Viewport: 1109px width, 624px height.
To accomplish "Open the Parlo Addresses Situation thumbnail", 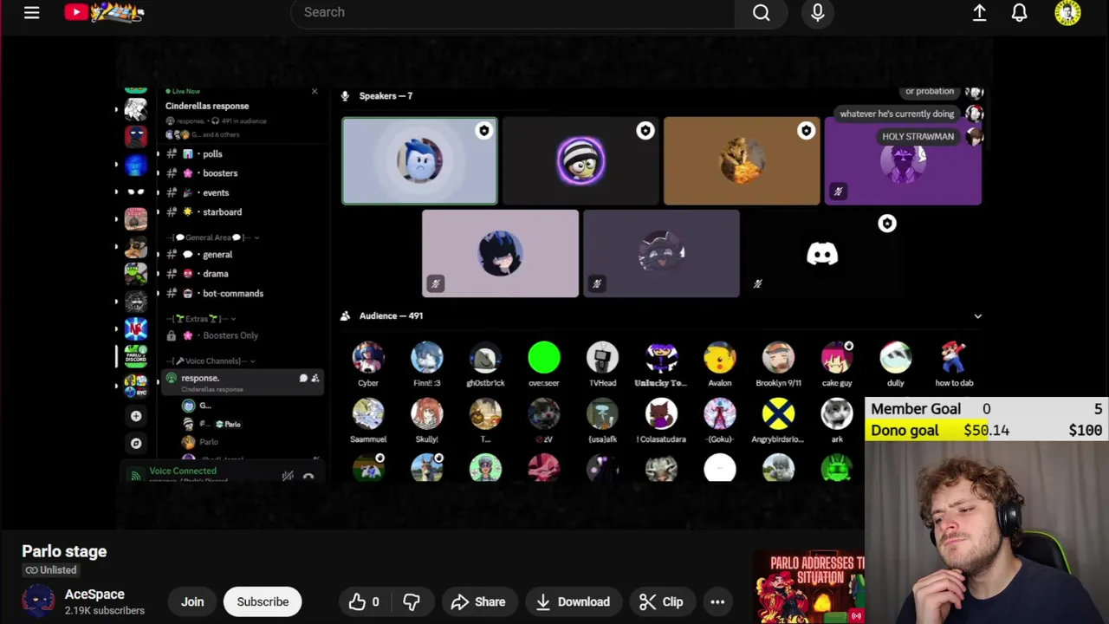I will pyautogui.click(x=808, y=588).
